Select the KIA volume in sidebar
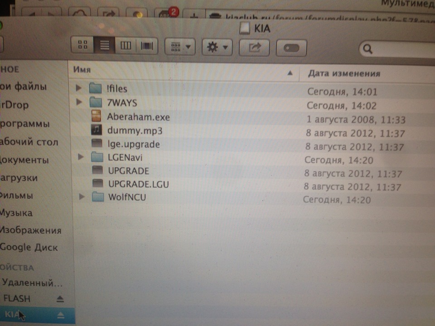The image size is (435, 326). 37,316
